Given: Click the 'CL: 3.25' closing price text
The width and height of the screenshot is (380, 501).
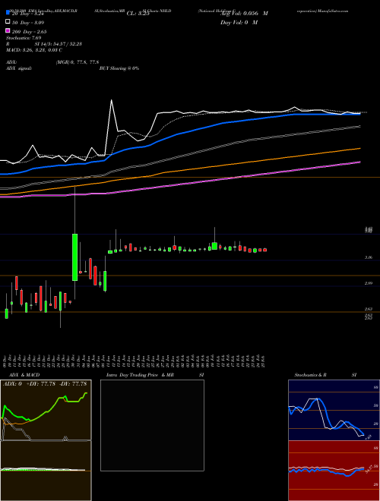Looking at the screenshot, I should [138, 14].
